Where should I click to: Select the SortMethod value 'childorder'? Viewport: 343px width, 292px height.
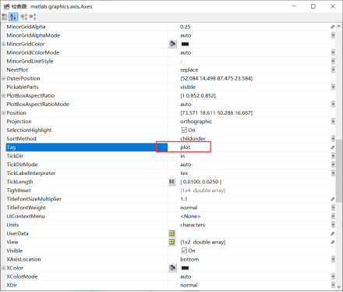193,139
